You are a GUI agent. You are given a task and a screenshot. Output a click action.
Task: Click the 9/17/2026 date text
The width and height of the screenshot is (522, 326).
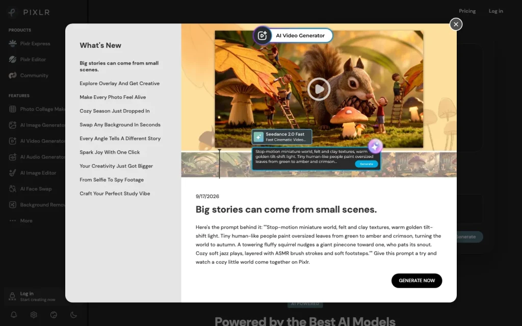pyautogui.click(x=207, y=197)
